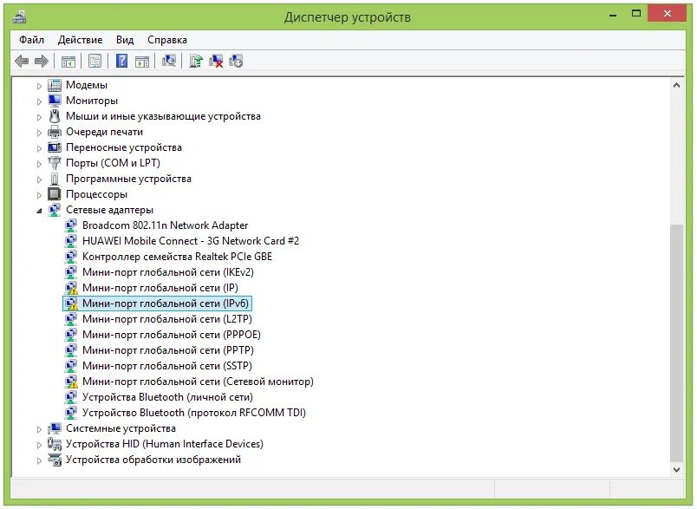Click the mouse icon beside Мыши
Viewport: 697px width, 509px height.
tap(55, 116)
